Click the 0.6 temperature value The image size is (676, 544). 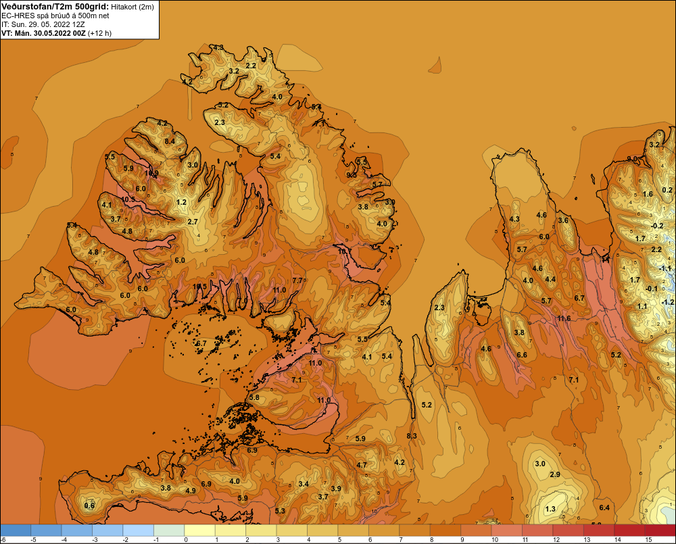(x=89, y=505)
